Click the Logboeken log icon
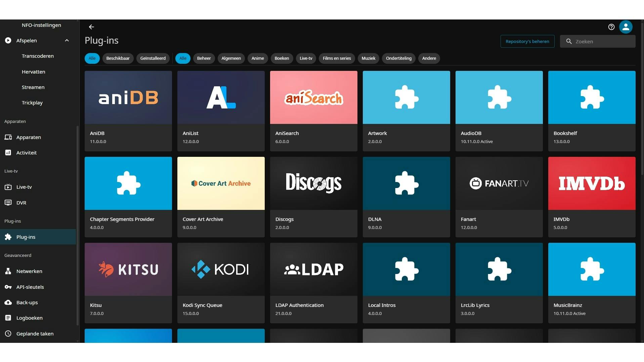Image resolution: width=644 pixels, height=362 pixels. point(8,318)
